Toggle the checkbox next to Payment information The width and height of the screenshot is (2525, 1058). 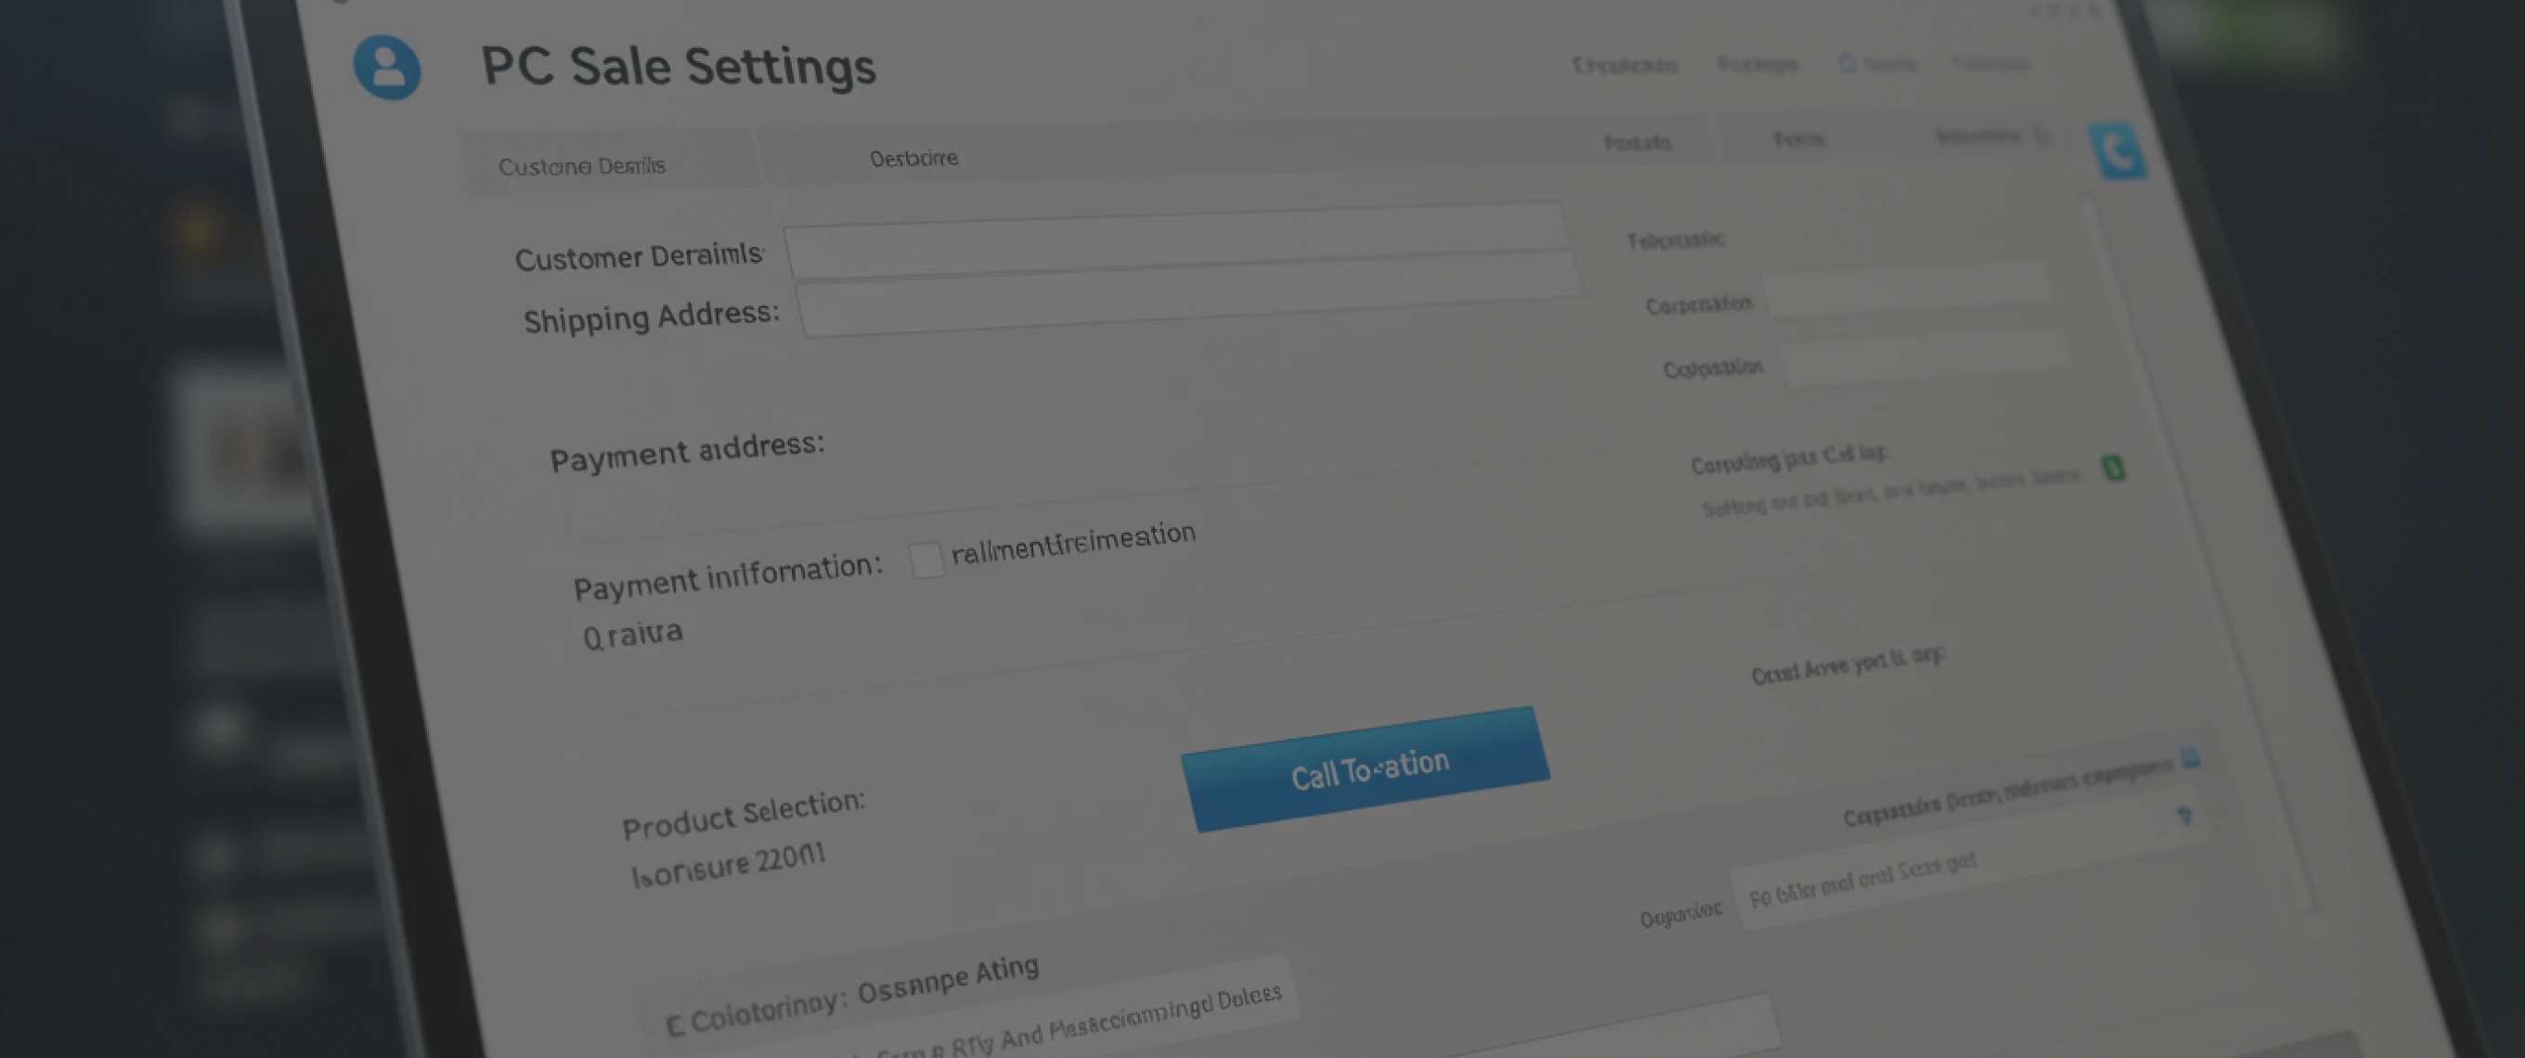926,561
